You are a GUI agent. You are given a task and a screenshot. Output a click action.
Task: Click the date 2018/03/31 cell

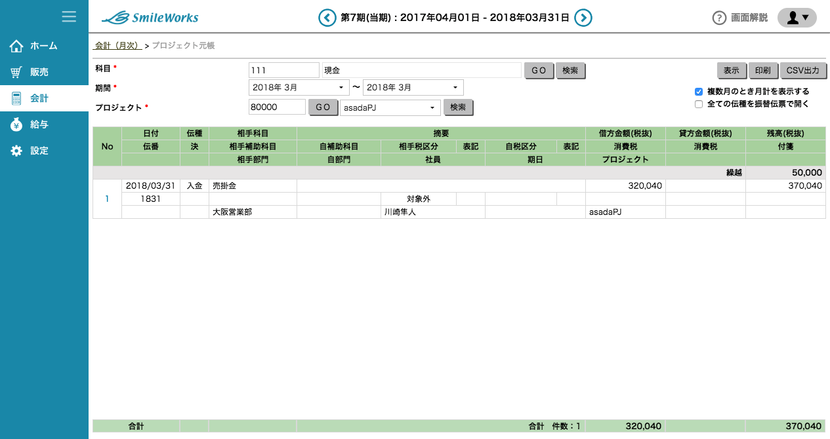point(150,186)
